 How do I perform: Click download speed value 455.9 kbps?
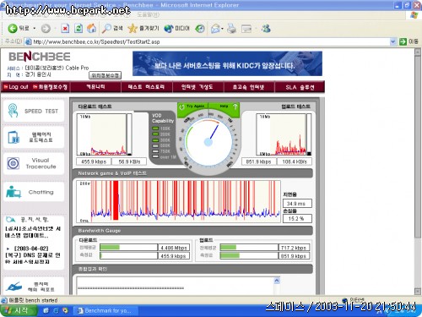pyautogui.click(x=94, y=161)
